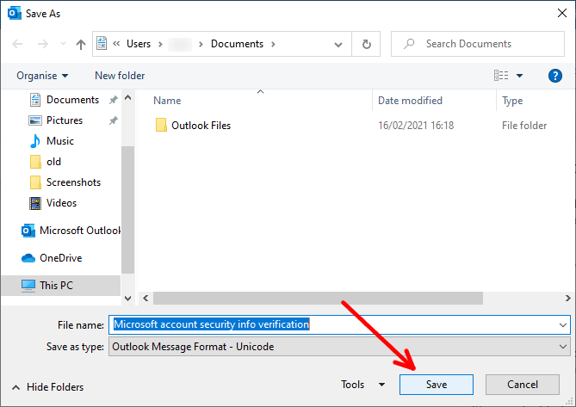The width and height of the screenshot is (576, 407).
Task: Click the change view layout icon
Action: pyautogui.click(x=502, y=76)
